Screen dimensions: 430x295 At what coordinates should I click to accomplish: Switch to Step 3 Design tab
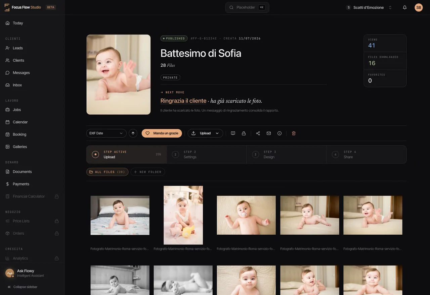tap(287, 155)
